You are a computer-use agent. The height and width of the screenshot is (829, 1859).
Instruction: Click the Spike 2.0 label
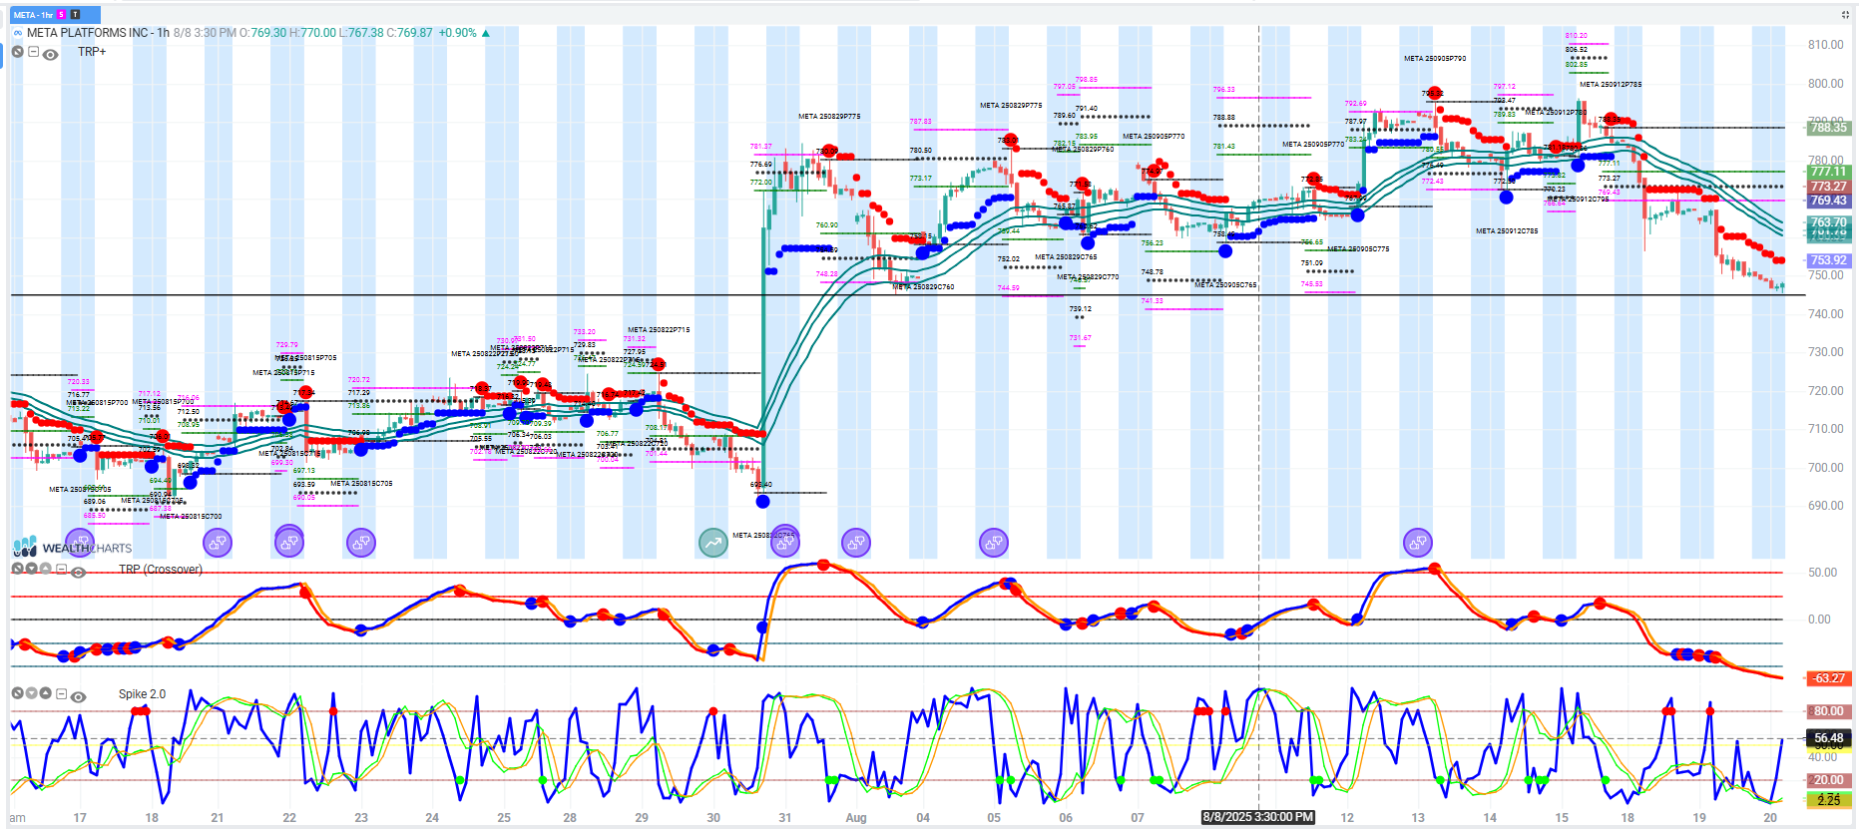tap(143, 694)
